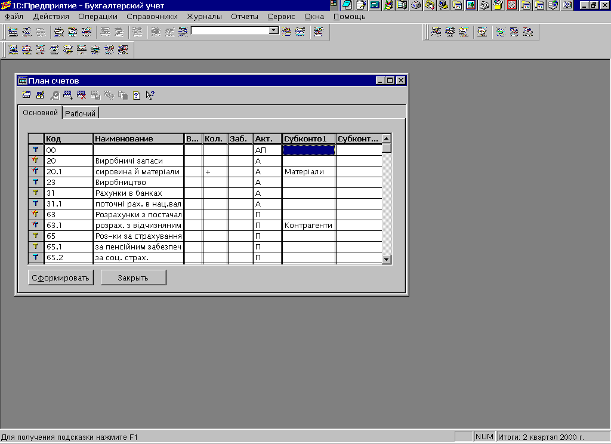Click the empty toolbar combo box field
This screenshot has height=444, width=611.
(230, 30)
